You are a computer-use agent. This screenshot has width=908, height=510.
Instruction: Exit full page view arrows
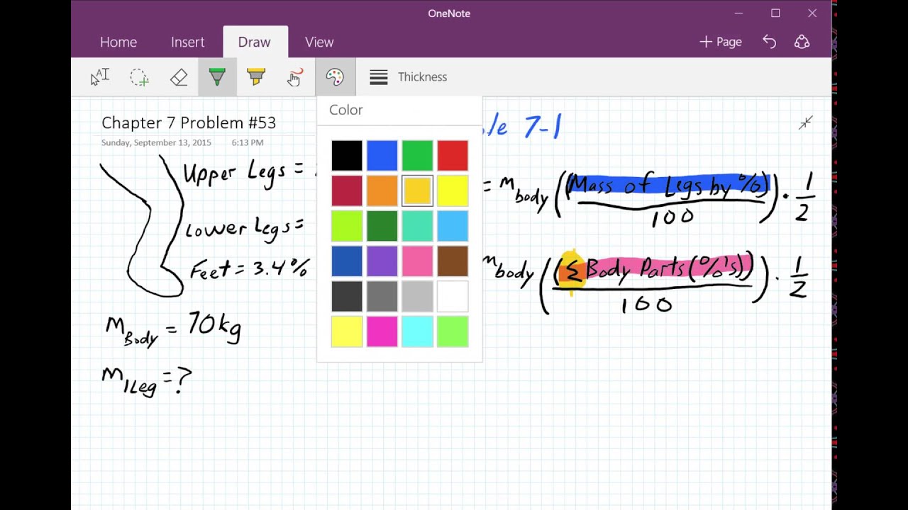point(806,123)
